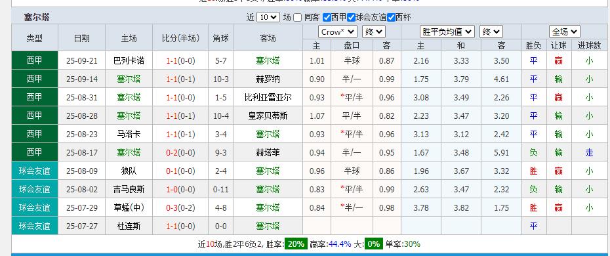Image resolution: width=610 pixels, height=256 pixels.
Task: Click the 平 result in 杜连斯 row
Action: coord(533,226)
